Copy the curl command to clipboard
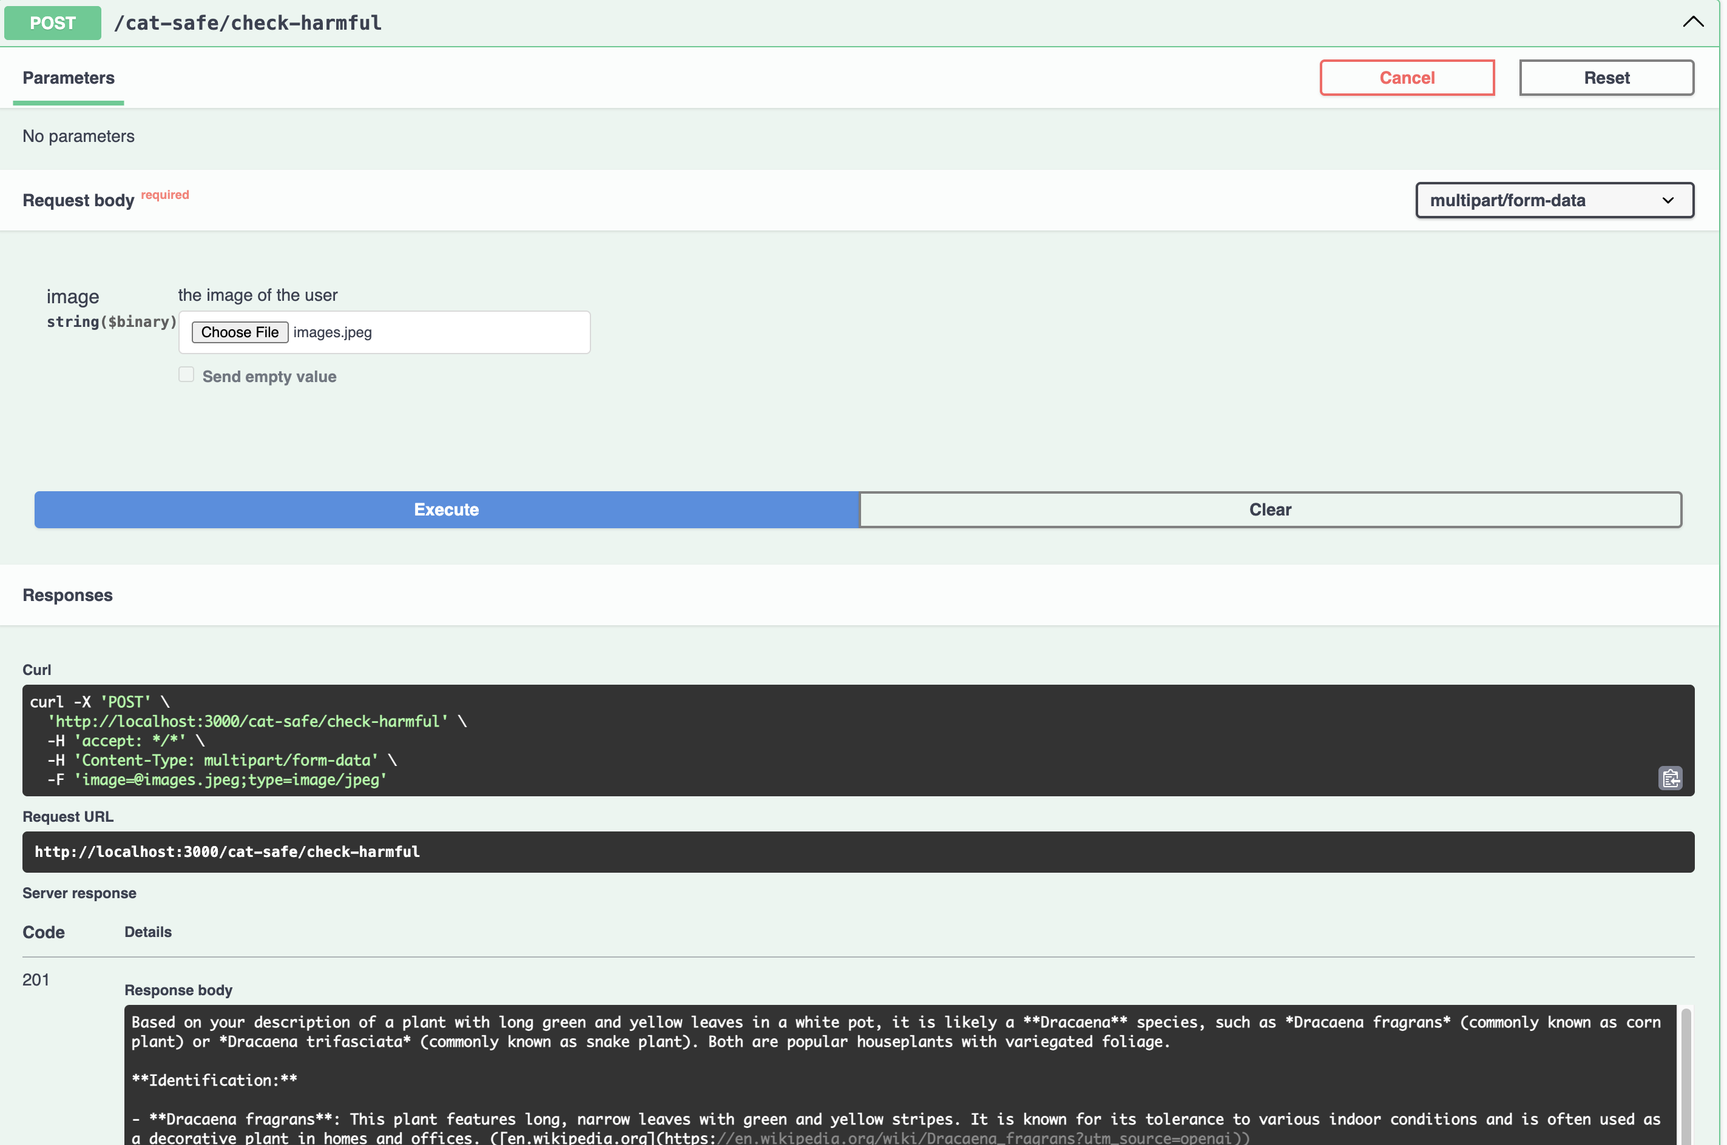Viewport: 1727px width, 1145px height. pyautogui.click(x=1670, y=779)
